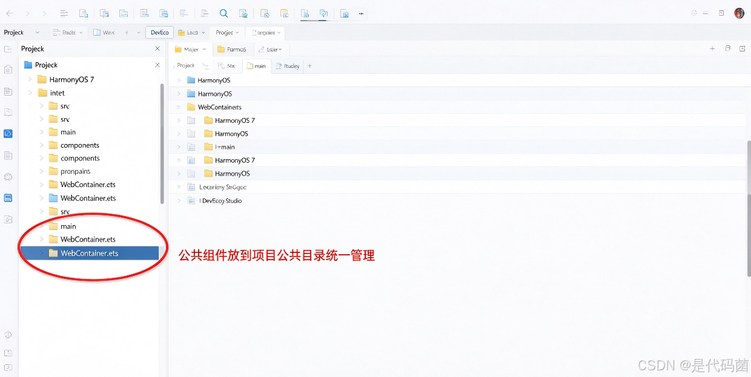Select the I+main row

(x=457, y=147)
